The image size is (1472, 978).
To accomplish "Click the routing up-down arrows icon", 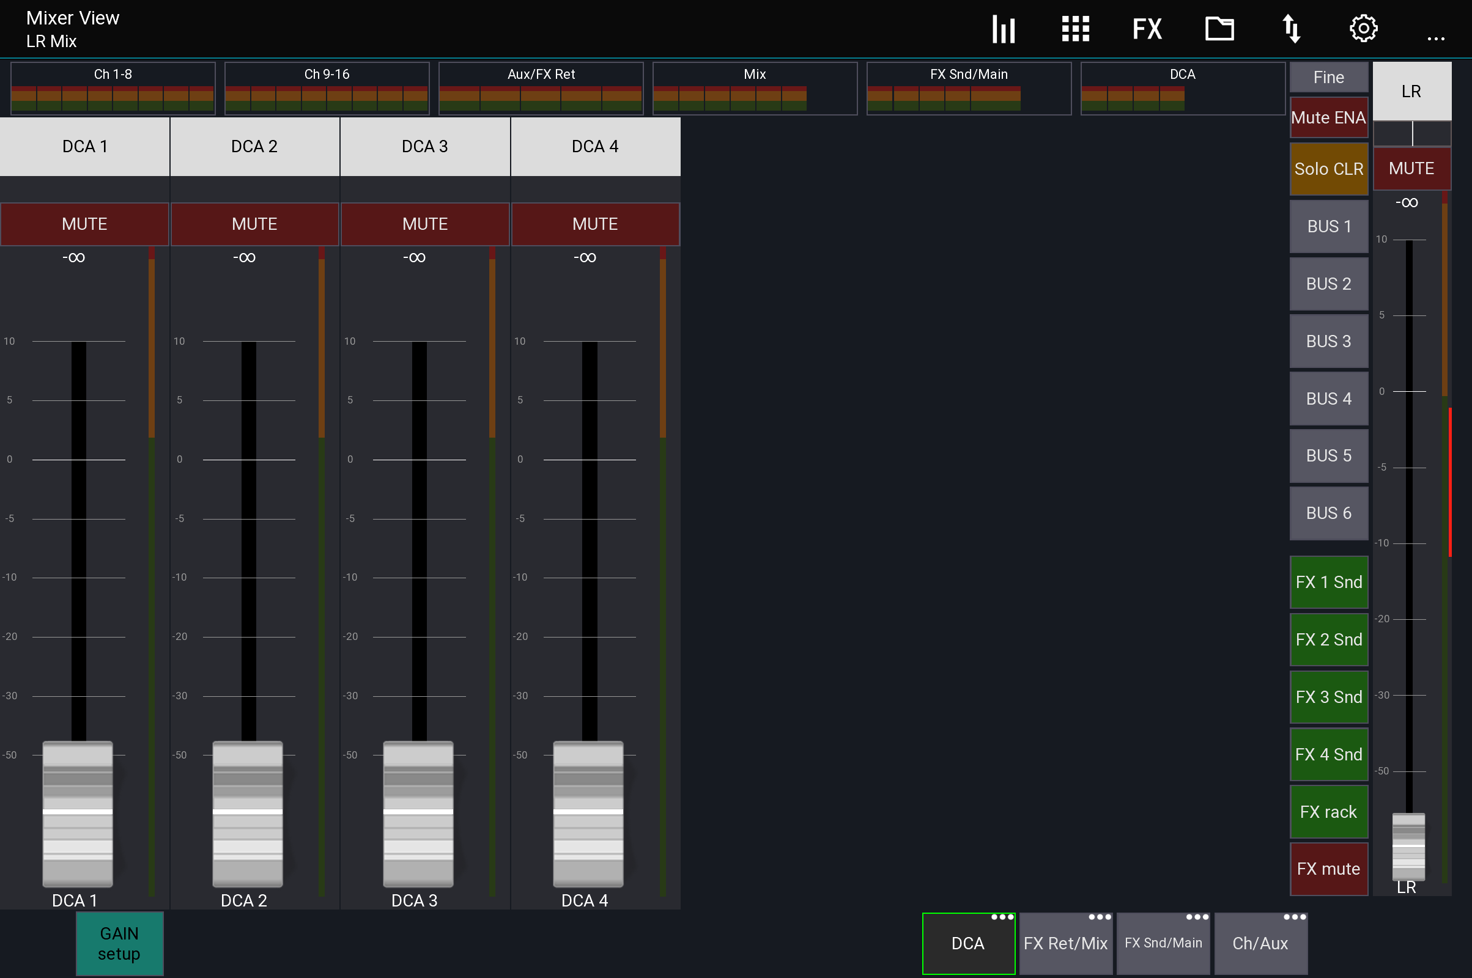I will click(x=1291, y=29).
